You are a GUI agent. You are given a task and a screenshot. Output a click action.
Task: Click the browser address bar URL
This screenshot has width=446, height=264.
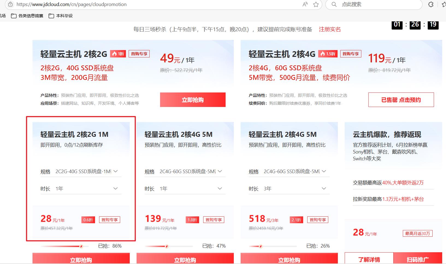[72, 4]
